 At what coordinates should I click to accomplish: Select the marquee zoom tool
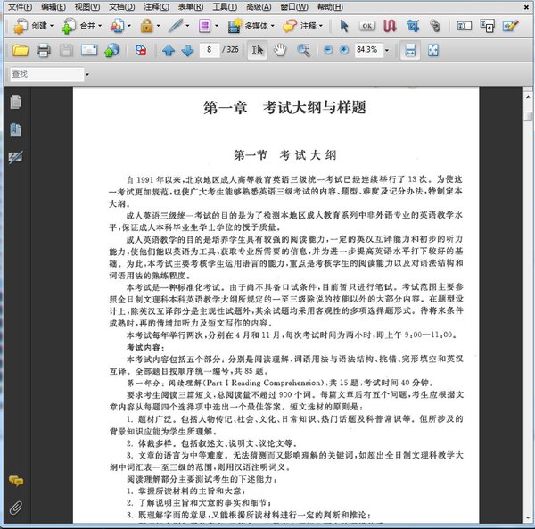tap(303, 51)
